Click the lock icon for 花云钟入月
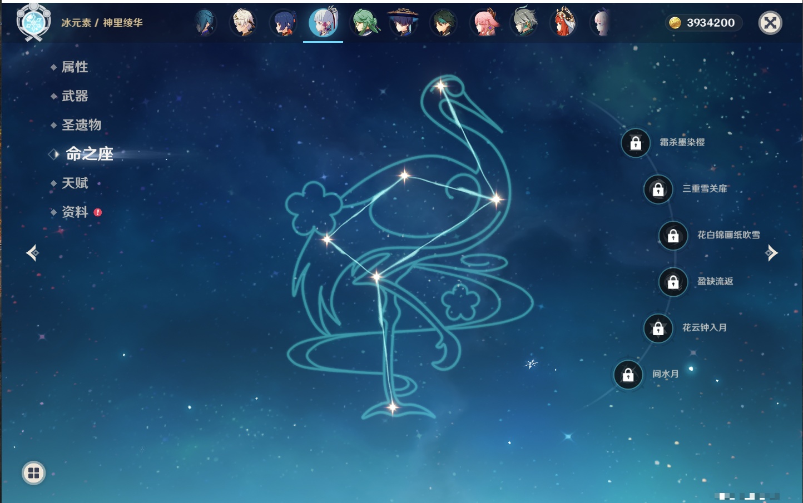 658,328
